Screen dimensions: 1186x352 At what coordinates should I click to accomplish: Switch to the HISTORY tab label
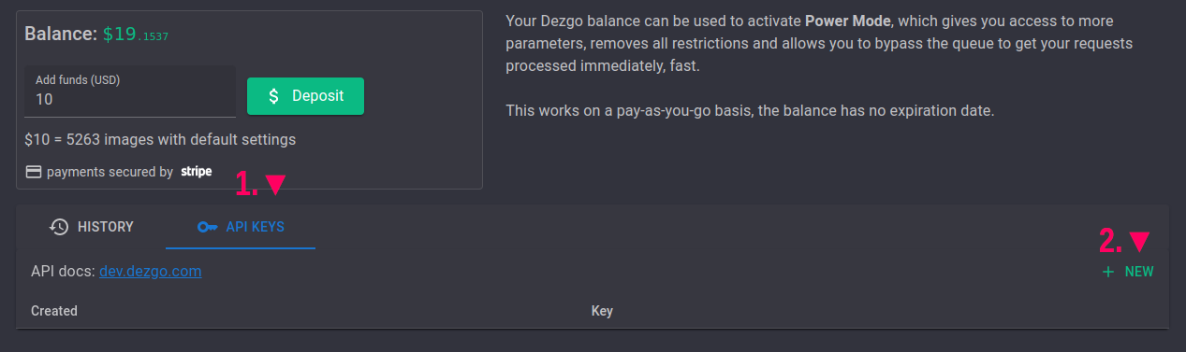pyautogui.click(x=106, y=227)
